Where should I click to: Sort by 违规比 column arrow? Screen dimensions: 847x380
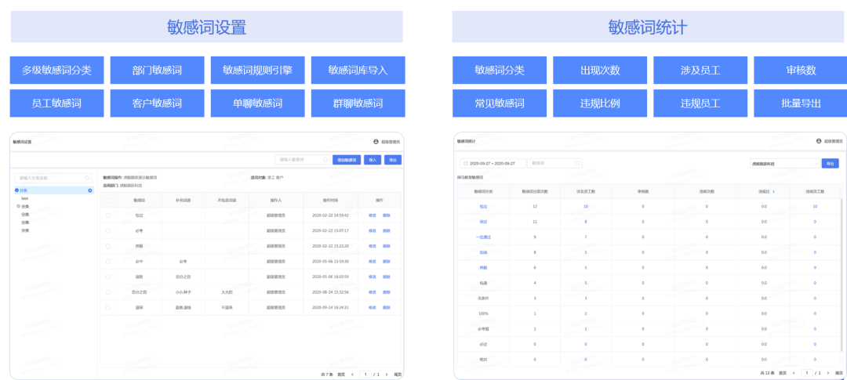click(x=774, y=190)
